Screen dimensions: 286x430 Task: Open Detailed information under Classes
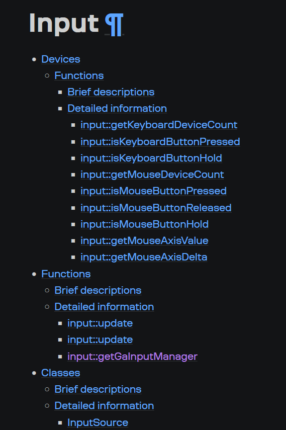tap(104, 406)
